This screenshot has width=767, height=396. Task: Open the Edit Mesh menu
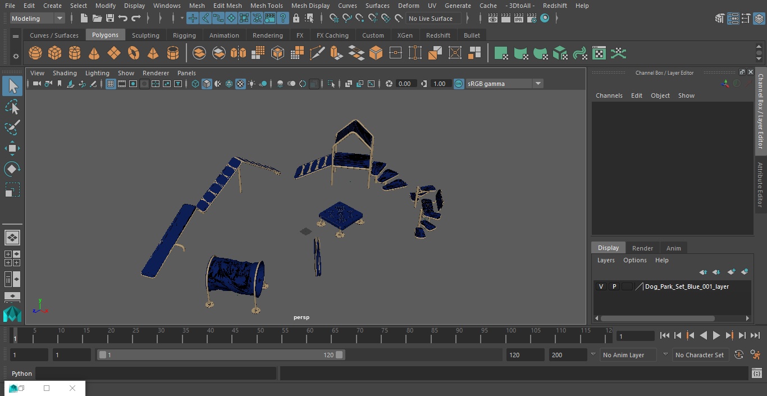coord(227,6)
